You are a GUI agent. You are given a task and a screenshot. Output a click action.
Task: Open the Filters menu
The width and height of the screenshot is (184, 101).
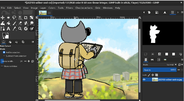(x=69, y=8)
